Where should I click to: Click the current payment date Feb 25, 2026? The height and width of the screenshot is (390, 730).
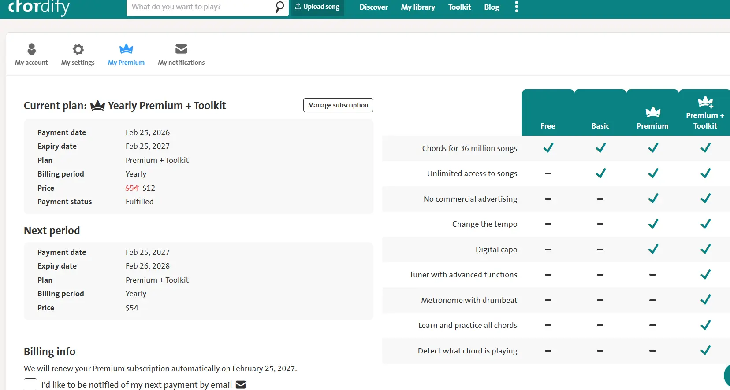click(x=148, y=132)
